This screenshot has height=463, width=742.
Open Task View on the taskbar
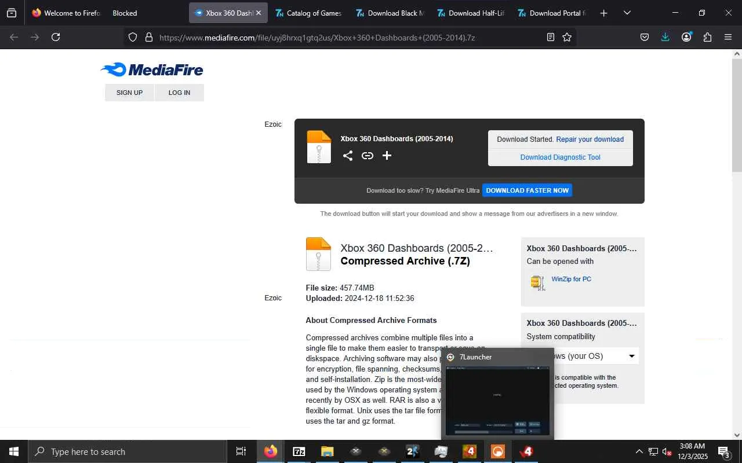tap(241, 451)
